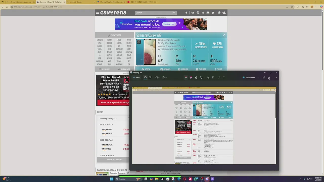The image size is (324, 182).
Task: Click the GSMArena sign up icon
Action: [x=224, y=13]
